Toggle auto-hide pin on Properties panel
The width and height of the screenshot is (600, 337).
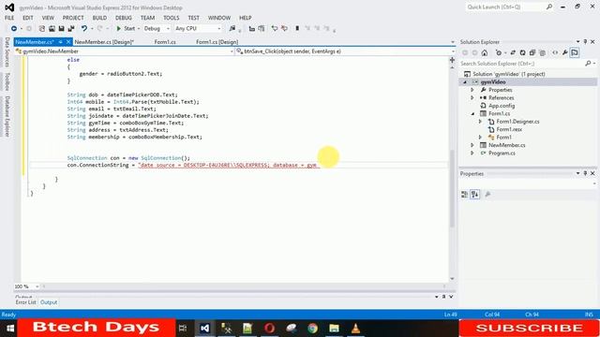point(585,173)
